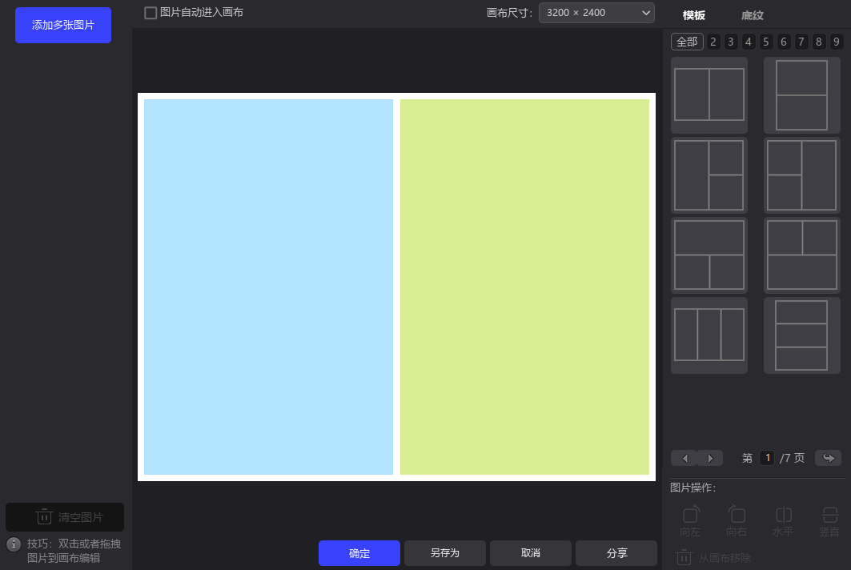Rotate image right with 向右 icon
The width and height of the screenshot is (851, 570).
(x=737, y=521)
